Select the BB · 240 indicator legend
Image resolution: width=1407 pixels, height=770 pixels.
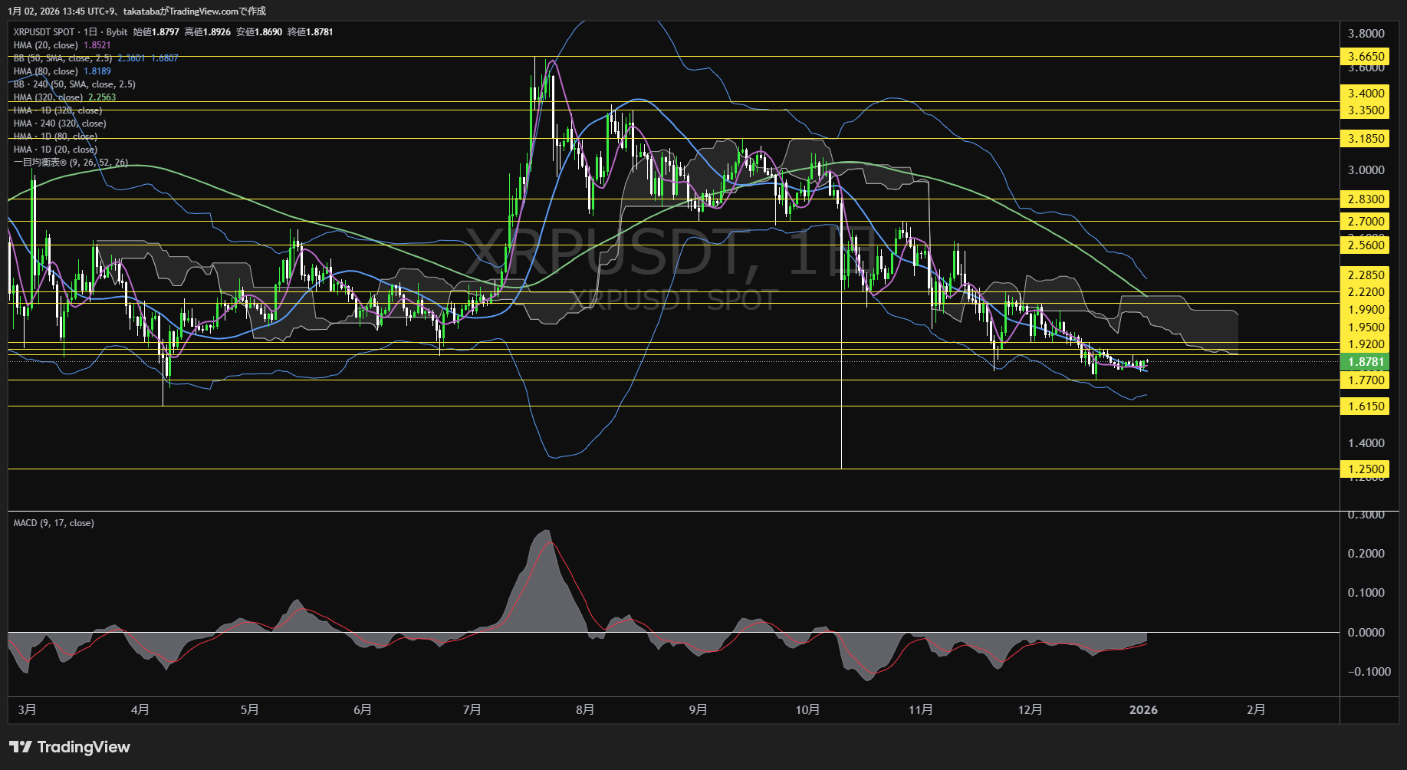pos(73,84)
